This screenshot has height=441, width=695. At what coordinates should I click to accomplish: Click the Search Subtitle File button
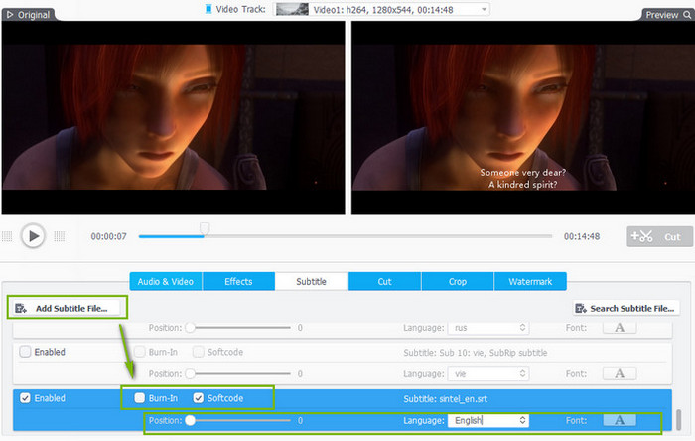tap(626, 308)
